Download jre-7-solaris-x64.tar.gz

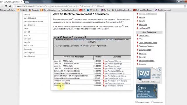(x=114, y=78)
